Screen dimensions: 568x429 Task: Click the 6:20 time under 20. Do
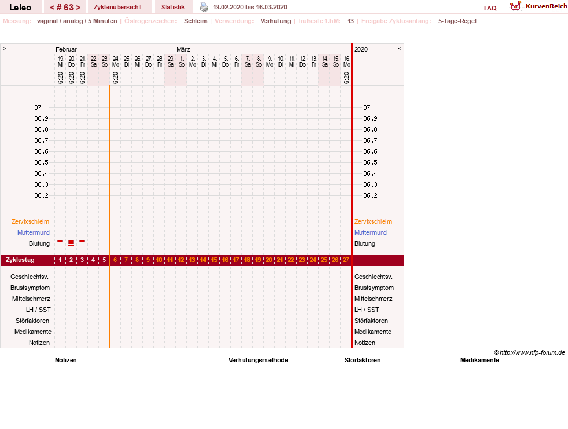(x=71, y=78)
